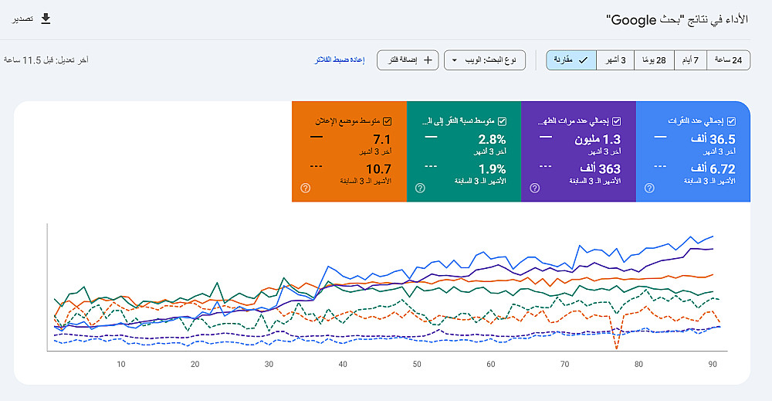The height and width of the screenshot is (401, 772).
Task: Uncheck the total clicks (إجمالي عدد النقرات) checkbox
Action: (731, 121)
